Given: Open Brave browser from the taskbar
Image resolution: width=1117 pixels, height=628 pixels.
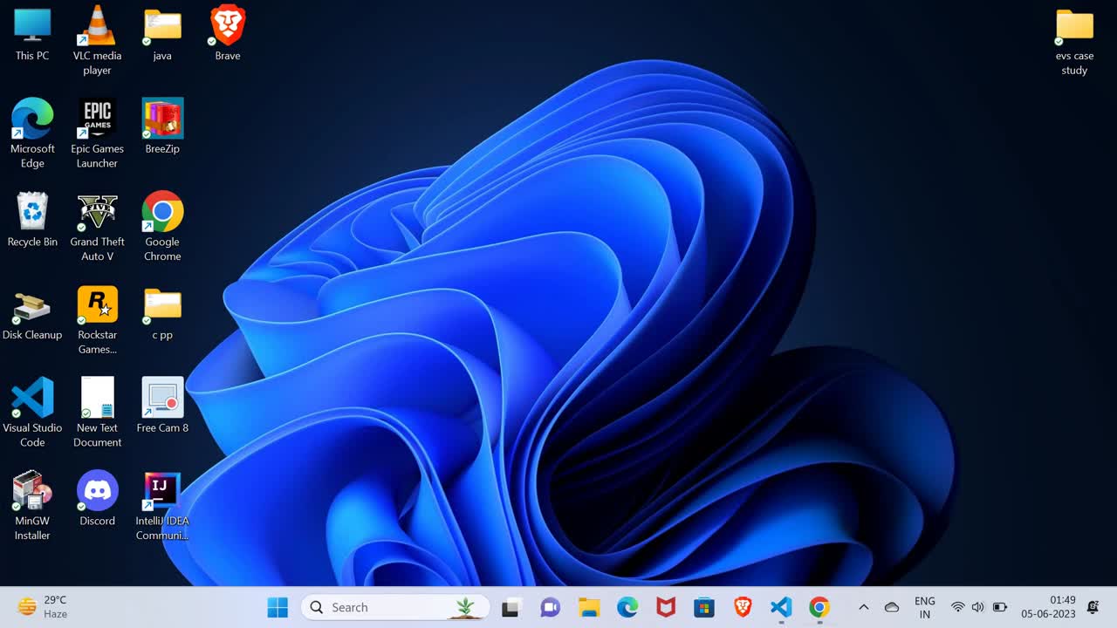Looking at the screenshot, I should pyautogui.click(x=743, y=607).
